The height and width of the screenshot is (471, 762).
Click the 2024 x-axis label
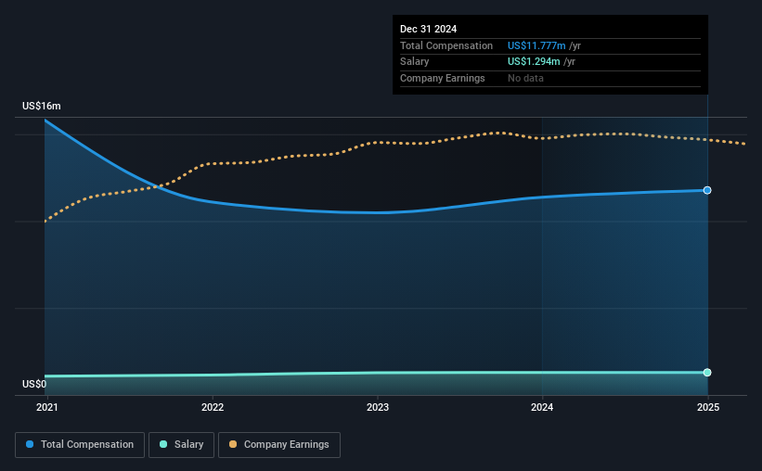point(542,407)
